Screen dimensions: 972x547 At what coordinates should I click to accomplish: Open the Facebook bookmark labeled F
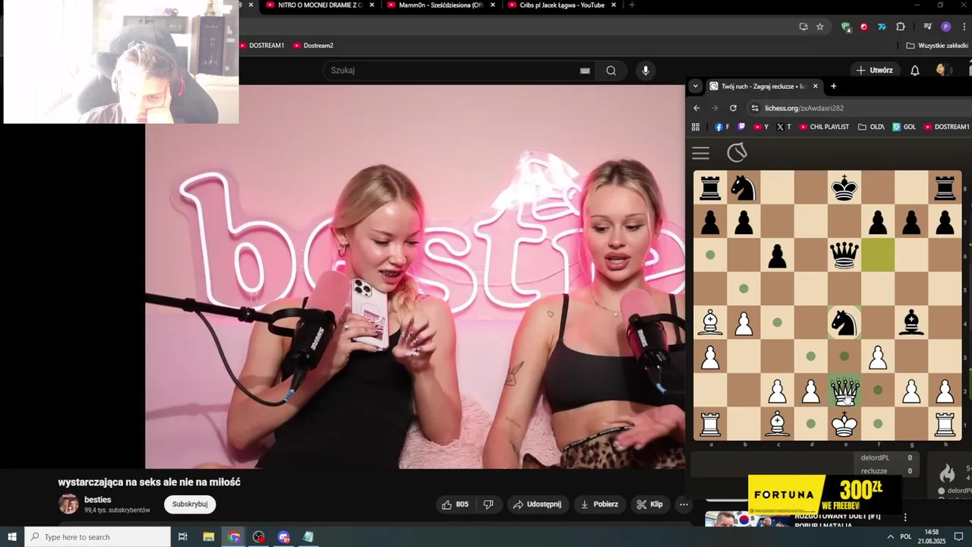(722, 127)
